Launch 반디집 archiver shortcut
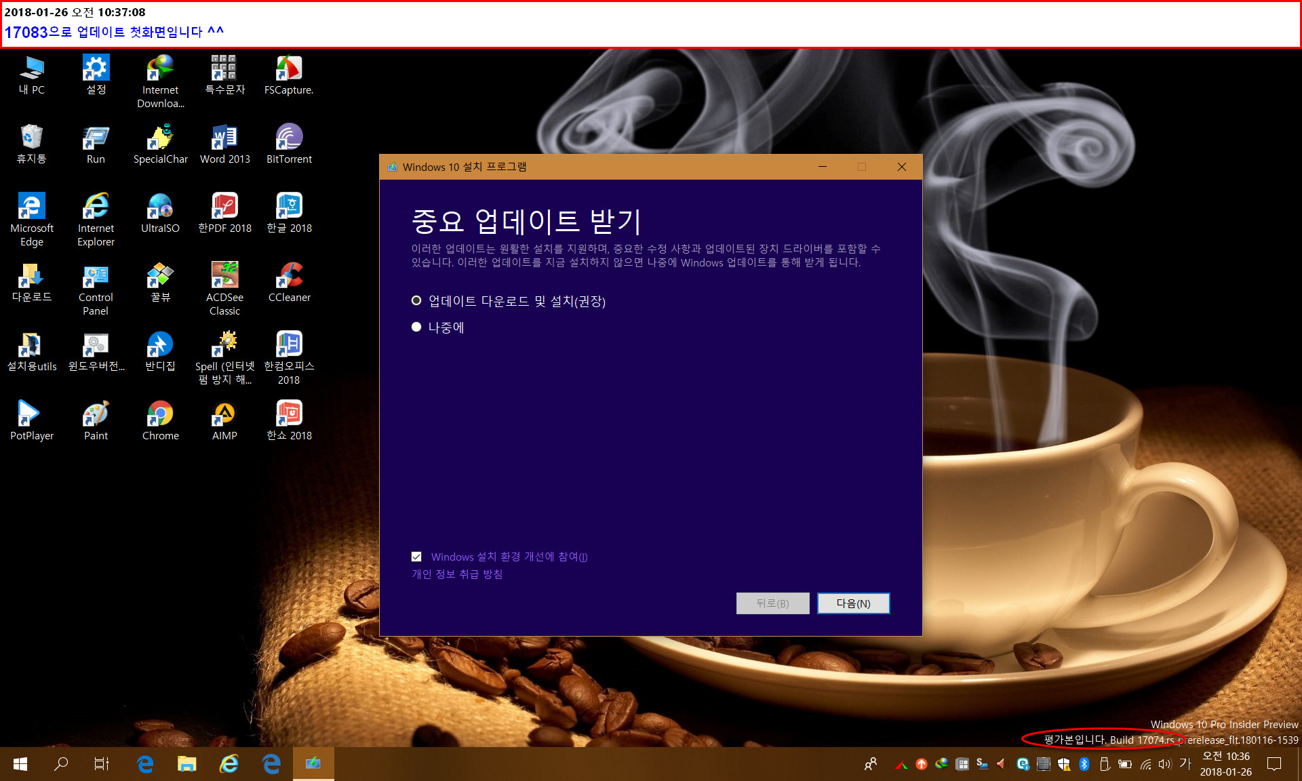This screenshot has width=1302, height=781. click(160, 351)
